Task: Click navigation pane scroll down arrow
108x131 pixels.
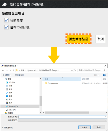Action: [x=41, y=112]
